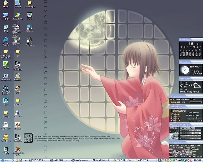The image size is (203, 162).
Task: Switch to the http://betagam taskbar window
Action: tap(80, 160)
